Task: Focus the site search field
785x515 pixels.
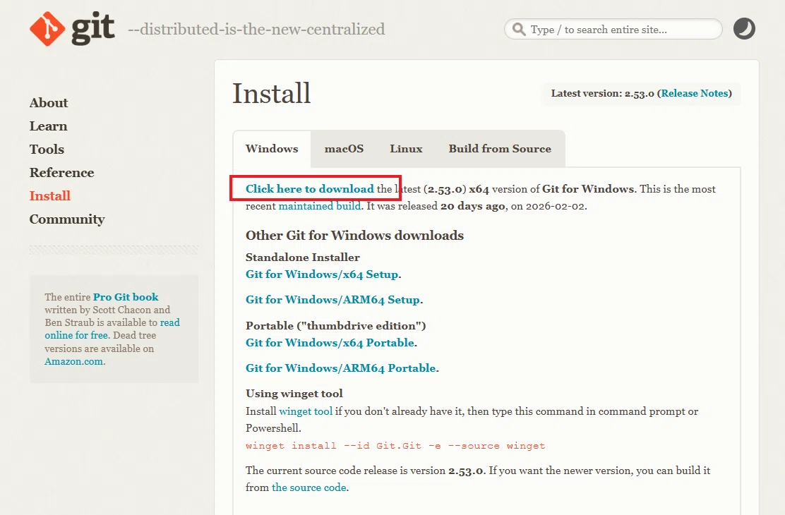Action: (613, 29)
